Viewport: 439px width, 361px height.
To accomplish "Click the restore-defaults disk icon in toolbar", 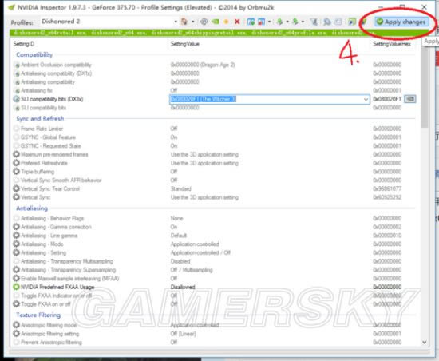I will (204, 22).
